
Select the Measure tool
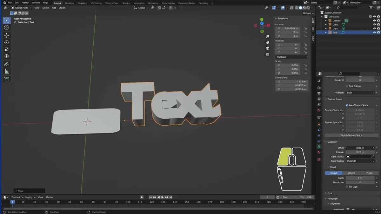(x=7, y=71)
